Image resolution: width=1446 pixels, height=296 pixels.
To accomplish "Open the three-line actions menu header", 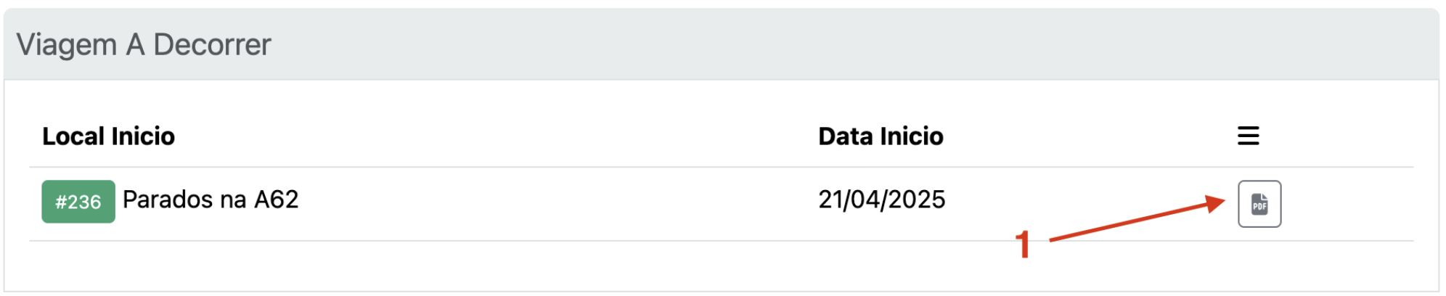I will pyautogui.click(x=1248, y=136).
